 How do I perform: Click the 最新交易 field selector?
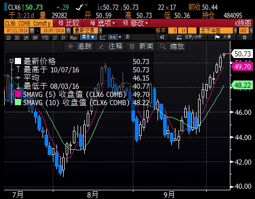(x=86, y=31)
